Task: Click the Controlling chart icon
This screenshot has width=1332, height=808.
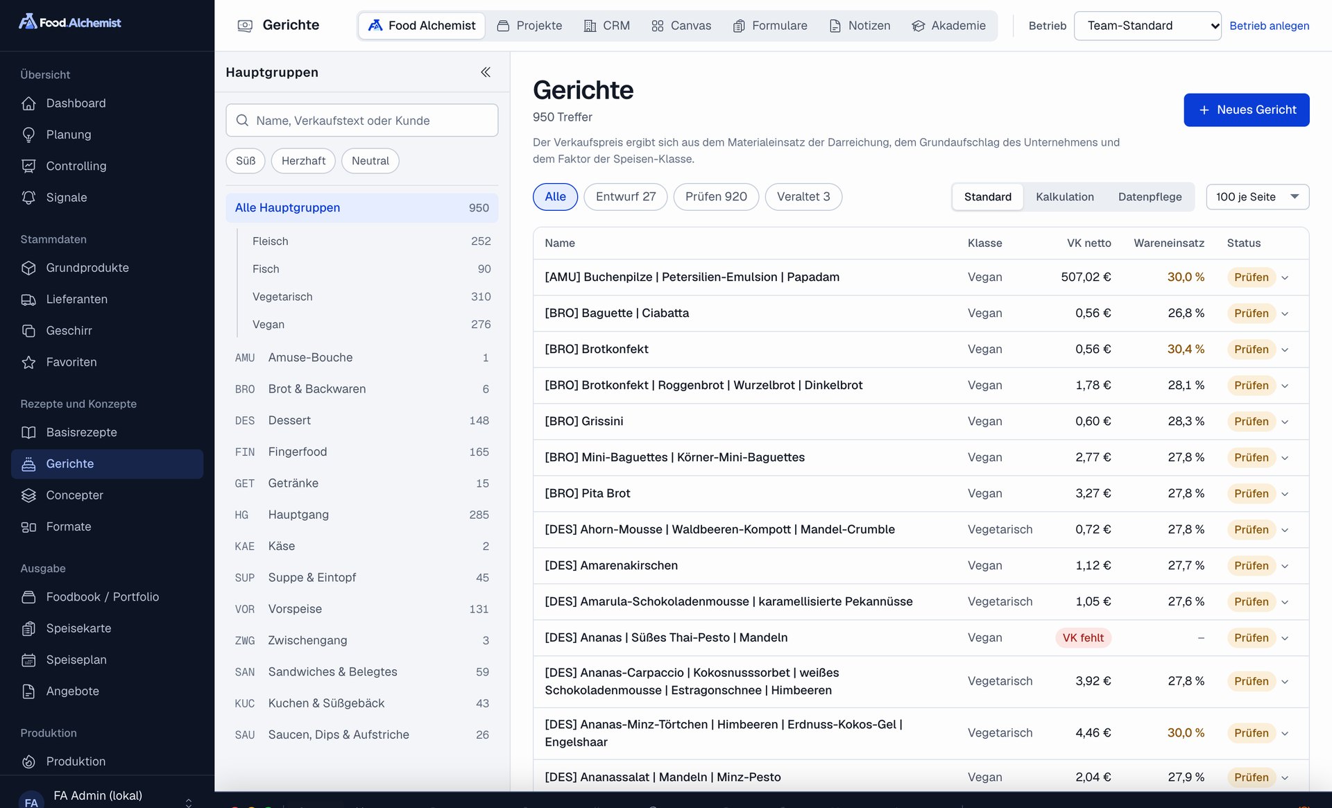Action: coord(28,166)
